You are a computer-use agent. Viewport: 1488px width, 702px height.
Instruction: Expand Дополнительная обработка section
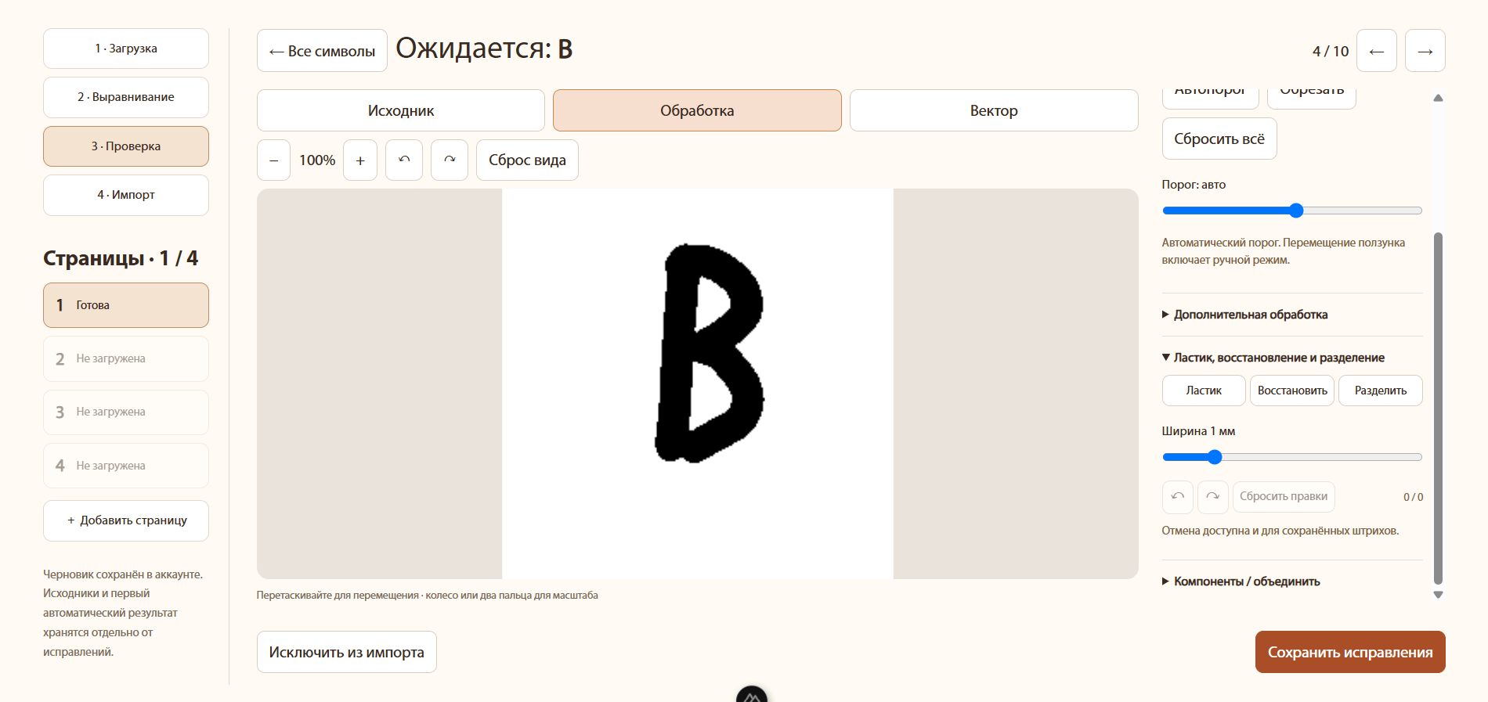[1244, 315]
